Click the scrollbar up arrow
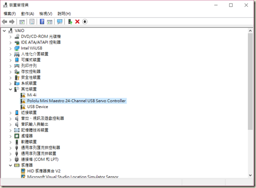Image resolution: width=256 pixels, height=188 pixels. pos(250,31)
